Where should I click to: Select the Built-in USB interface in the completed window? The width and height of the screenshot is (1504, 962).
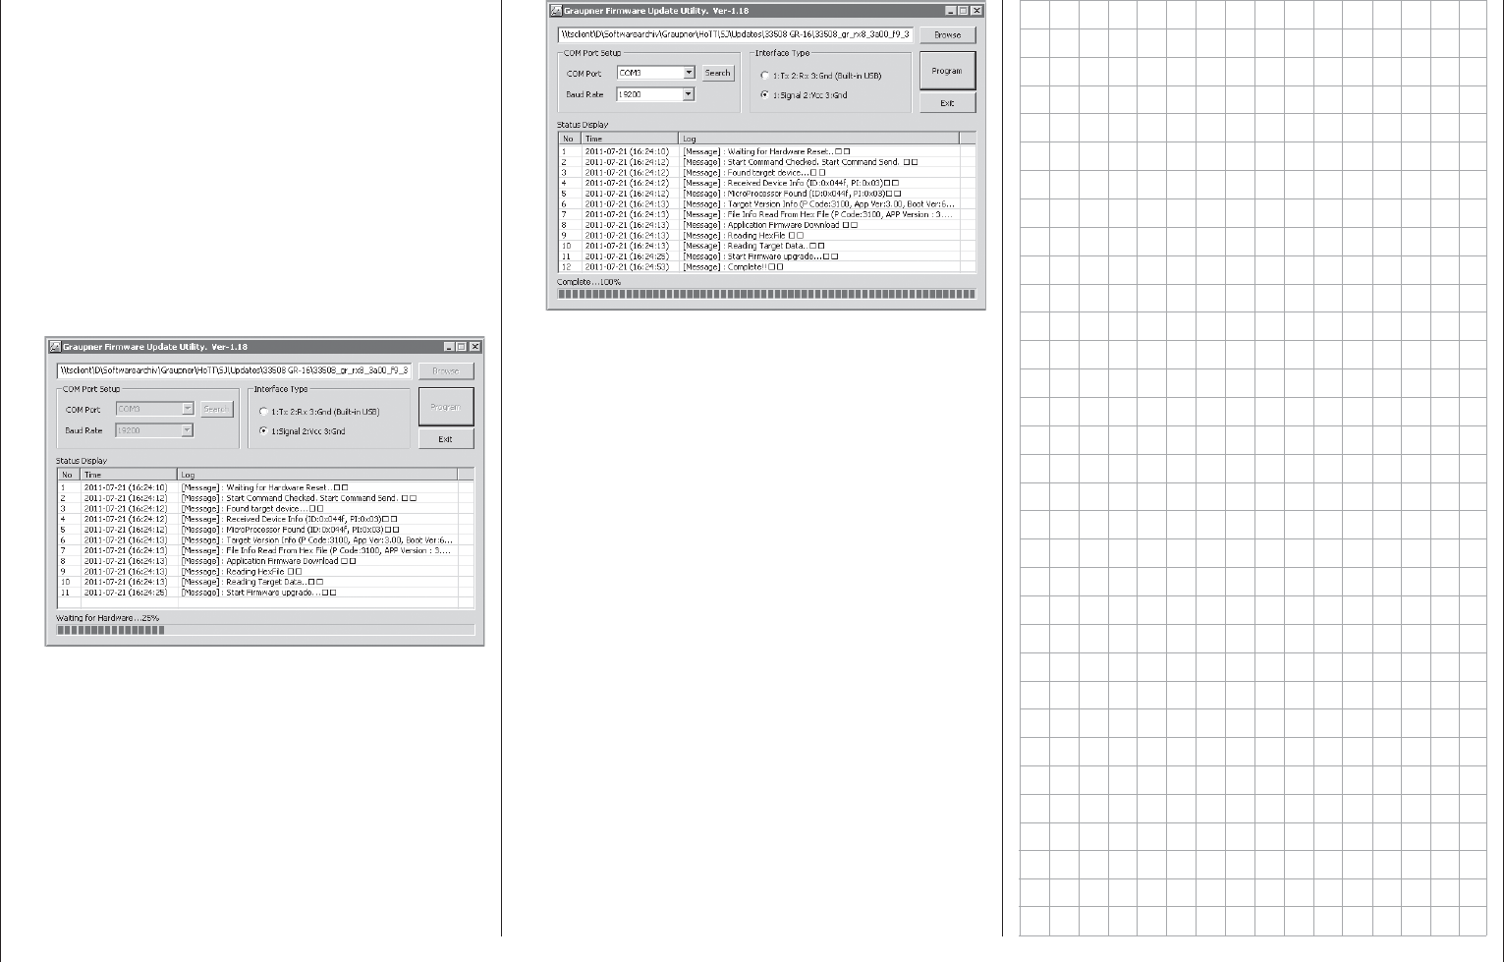[x=765, y=76]
